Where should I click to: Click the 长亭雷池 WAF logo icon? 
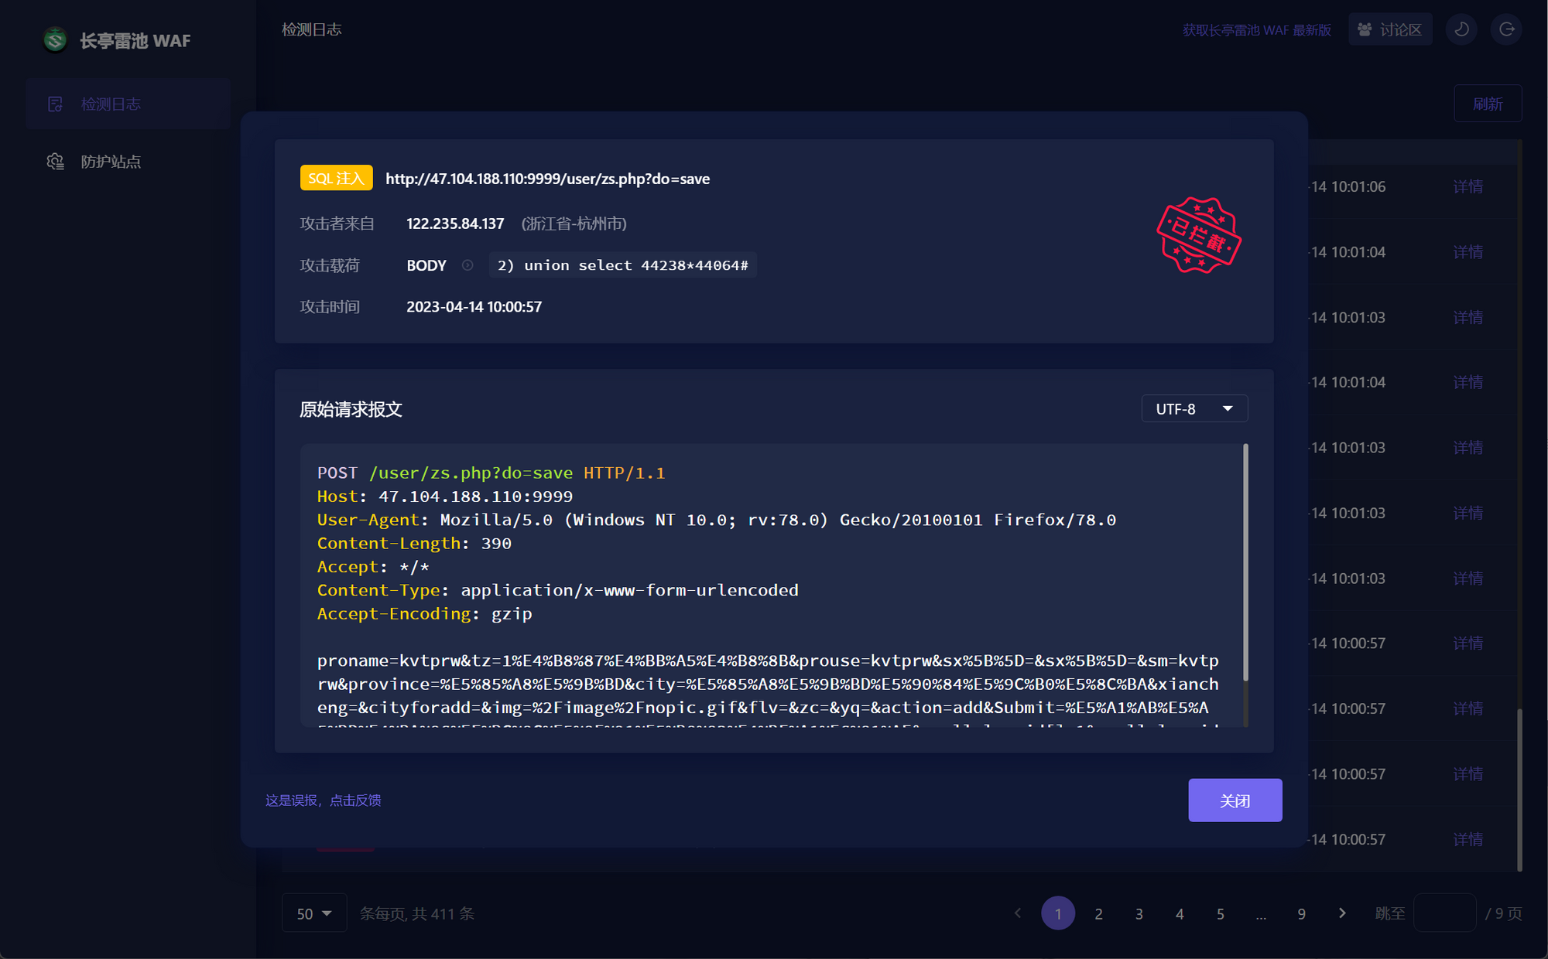click(55, 39)
